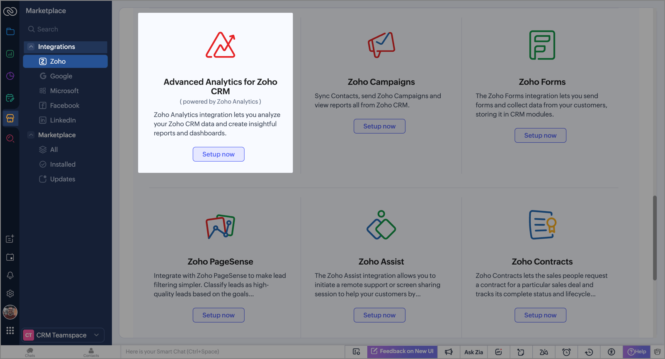Switch to the Chats tab
Screen dimensions: 665x359
pos(30,352)
